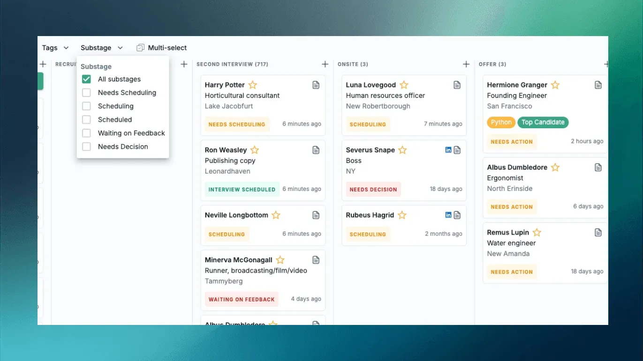
Task: Click Remus Lupin's Needs Action badge
Action: tap(512, 272)
